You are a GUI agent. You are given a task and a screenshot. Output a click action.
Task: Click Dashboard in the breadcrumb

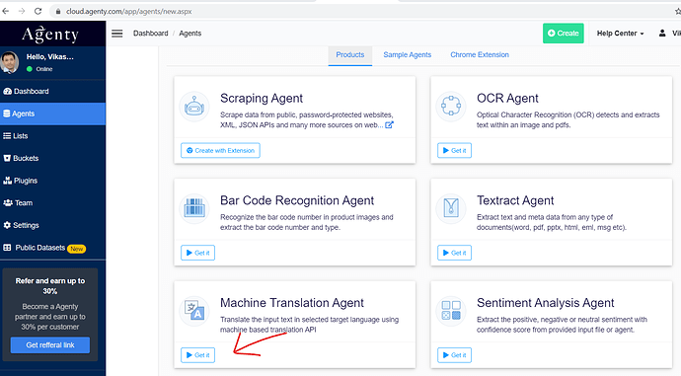point(151,34)
